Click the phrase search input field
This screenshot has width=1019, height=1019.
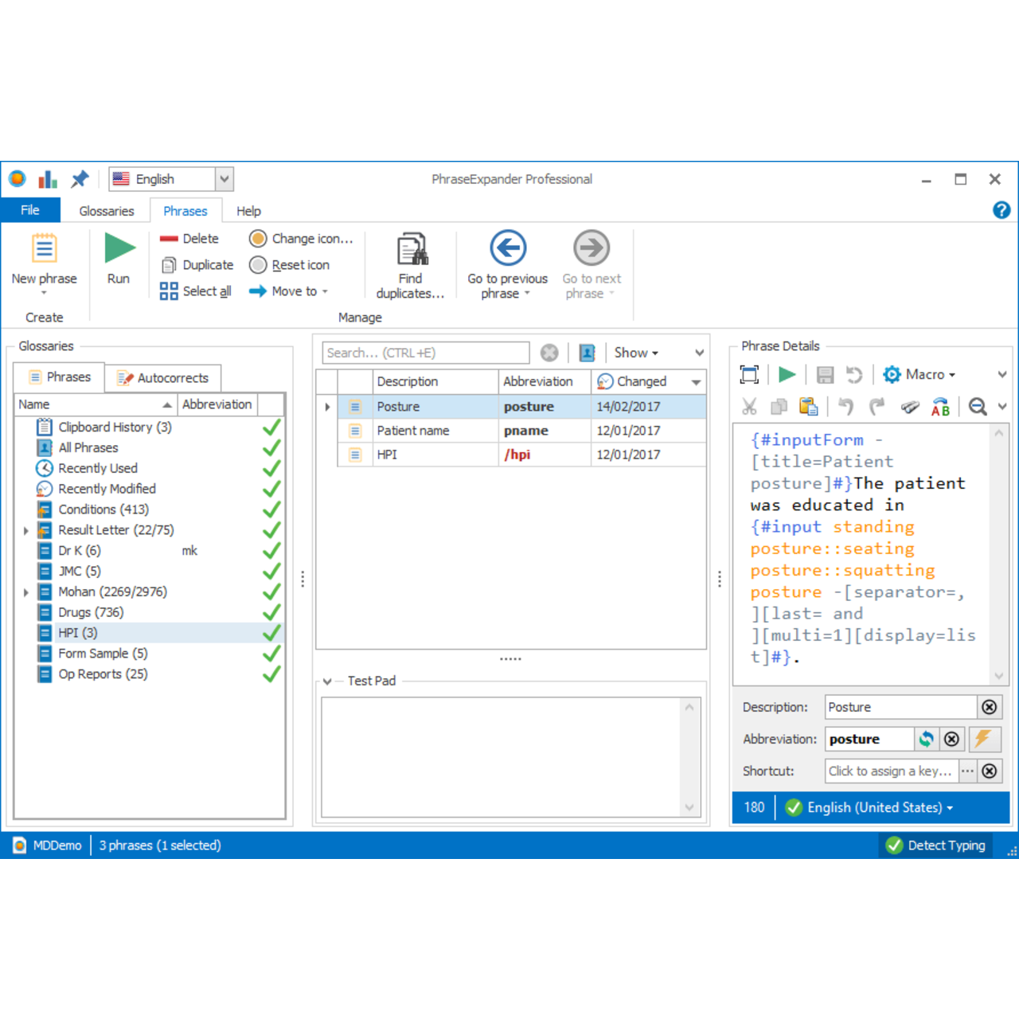(426, 353)
